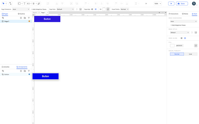Open the account avatar menu
This screenshot has width=199, height=124.
click(194, 3)
